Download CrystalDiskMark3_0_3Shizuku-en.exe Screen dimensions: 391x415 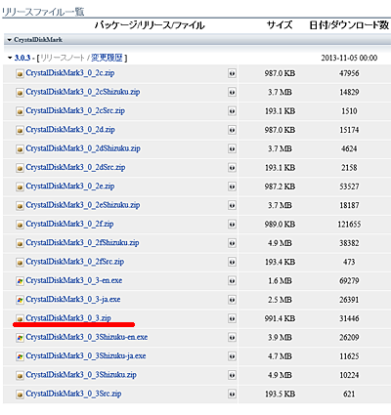pyautogui.click(x=87, y=337)
